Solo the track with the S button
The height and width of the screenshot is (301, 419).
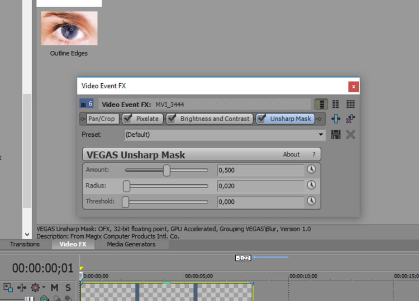pos(68,288)
